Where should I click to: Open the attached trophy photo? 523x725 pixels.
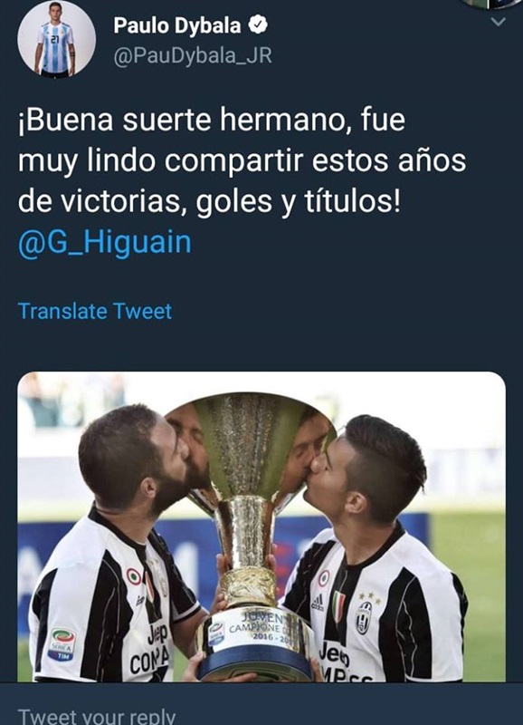click(261, 527)
